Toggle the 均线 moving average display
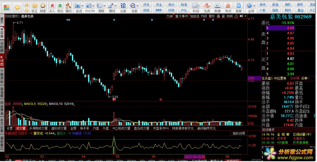 [x=204, y=16]
